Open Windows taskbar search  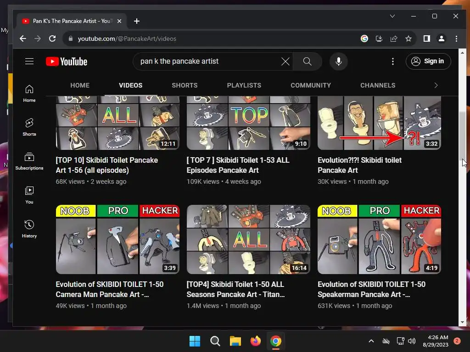(215, 341)
